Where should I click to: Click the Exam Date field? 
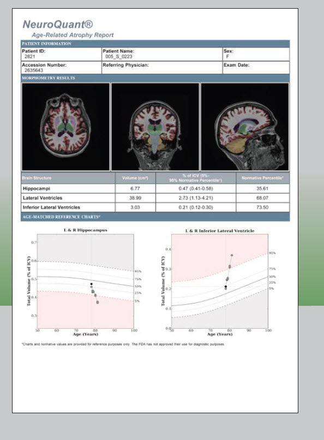[x=256, y=67]
